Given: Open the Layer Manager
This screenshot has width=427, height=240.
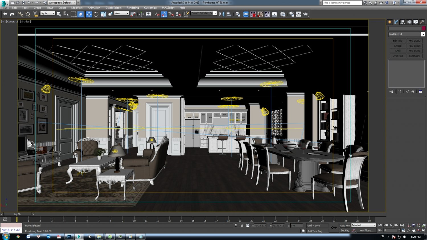Looking at the screenshot, I should pyautogui.click(x=237, y=14).
